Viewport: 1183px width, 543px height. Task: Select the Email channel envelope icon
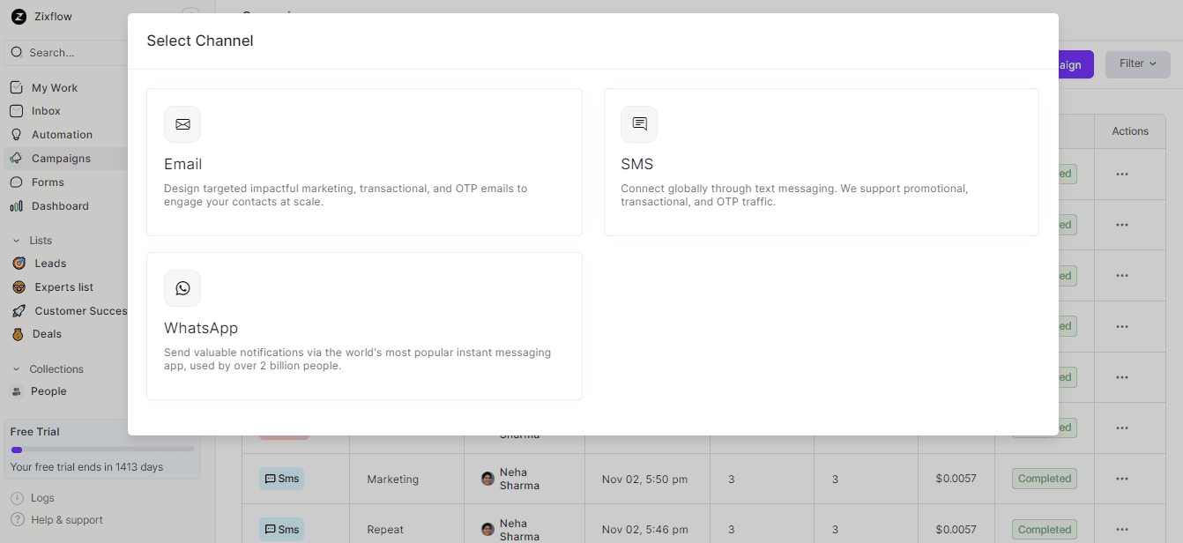pos(182,124)
